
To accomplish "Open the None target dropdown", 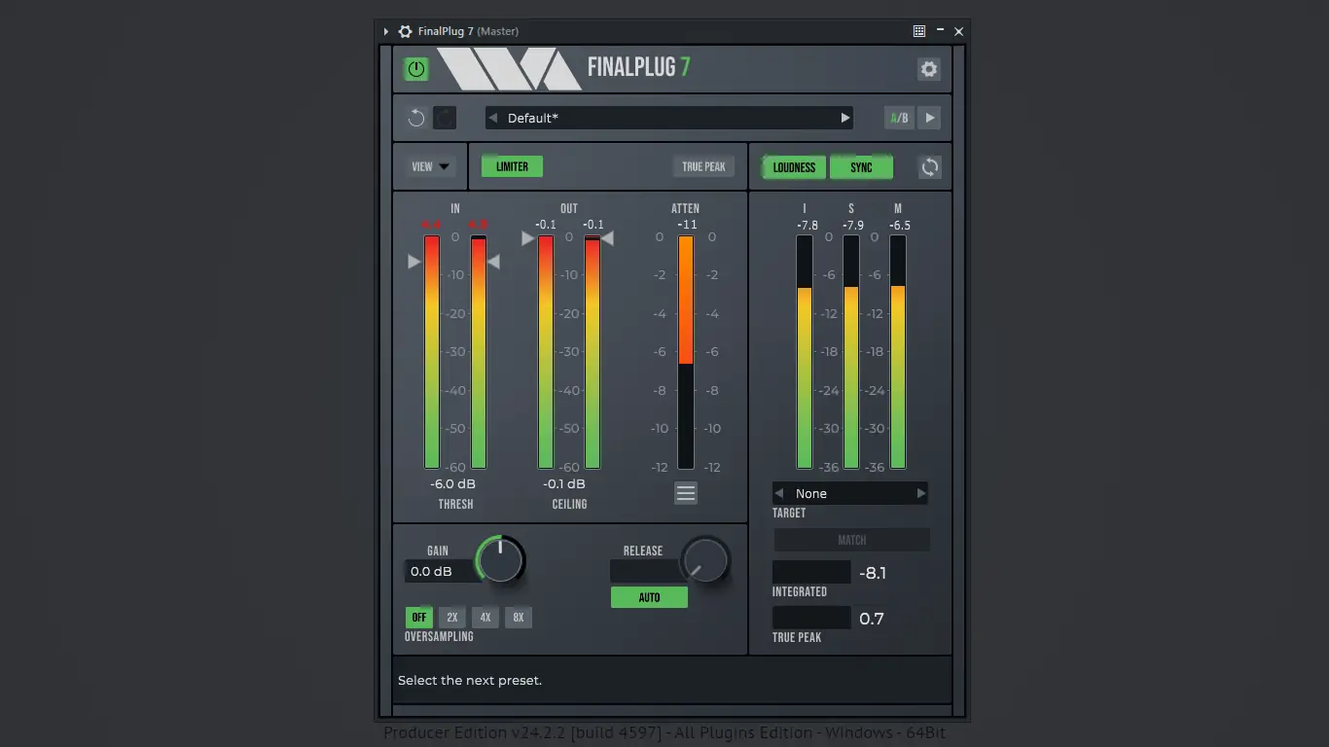I will [x=850, y=493].
